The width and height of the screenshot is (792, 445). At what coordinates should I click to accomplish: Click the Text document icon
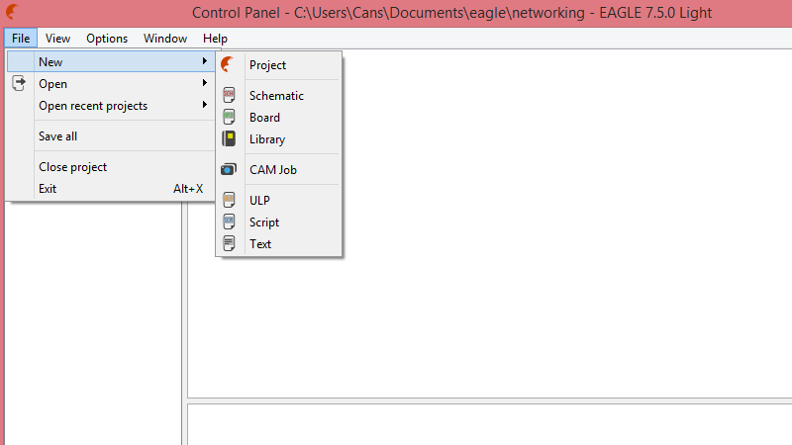[229, 243]
